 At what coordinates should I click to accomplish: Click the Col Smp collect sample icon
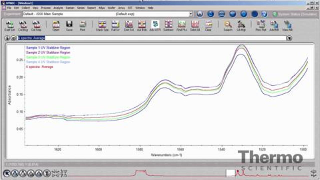click(x=36, y=26)
